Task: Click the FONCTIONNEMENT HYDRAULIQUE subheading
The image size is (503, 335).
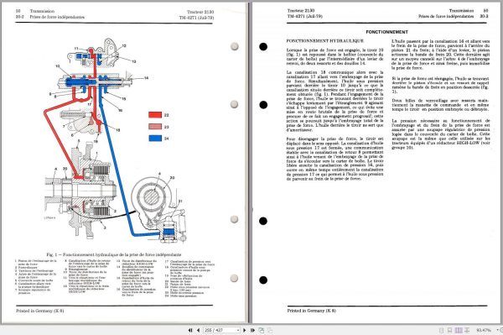Action: click(x=325, y=41)
